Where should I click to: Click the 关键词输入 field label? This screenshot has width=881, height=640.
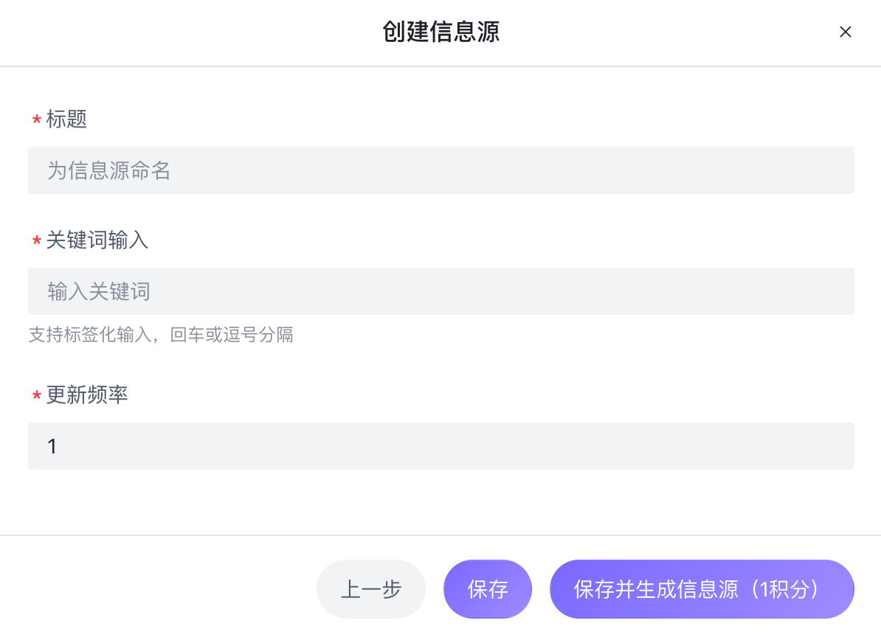[97, 240]
